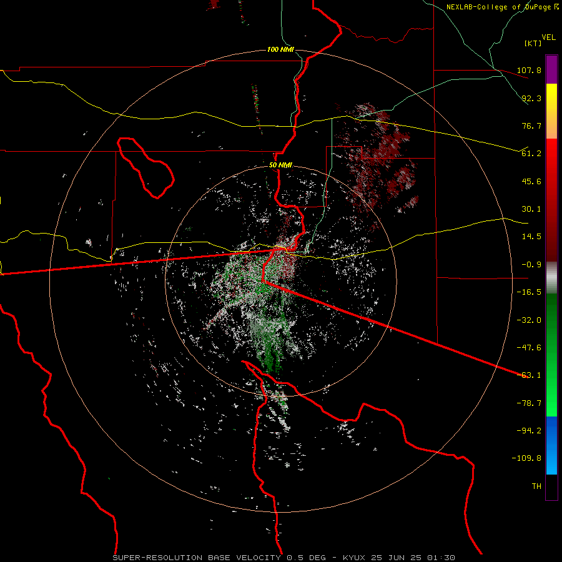Click the 50 NMI range ring label
This screenshot has width=562, height=562.
(280, 165)
